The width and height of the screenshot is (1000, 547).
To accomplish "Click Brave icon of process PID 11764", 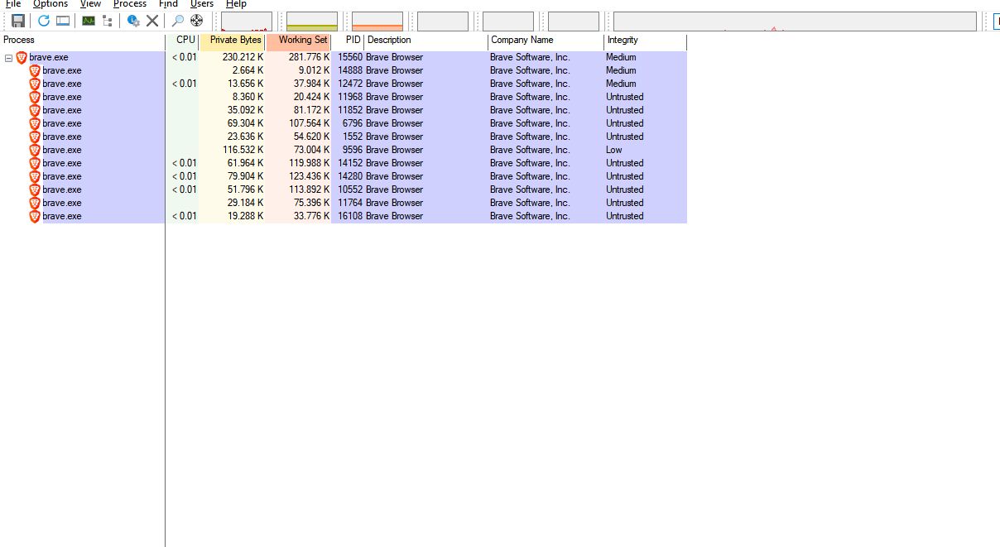I will 35,203.
